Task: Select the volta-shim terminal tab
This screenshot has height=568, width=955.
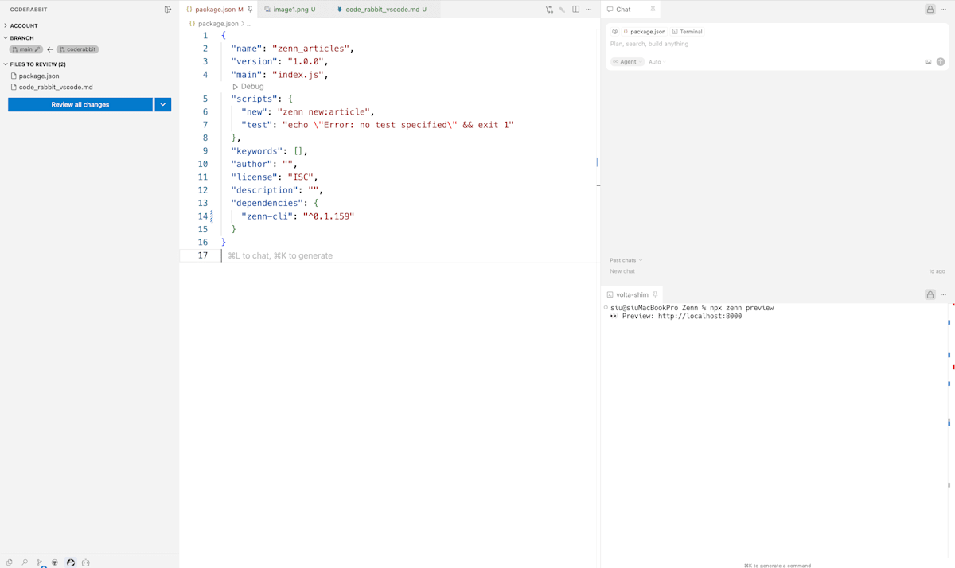Action: 633,294
